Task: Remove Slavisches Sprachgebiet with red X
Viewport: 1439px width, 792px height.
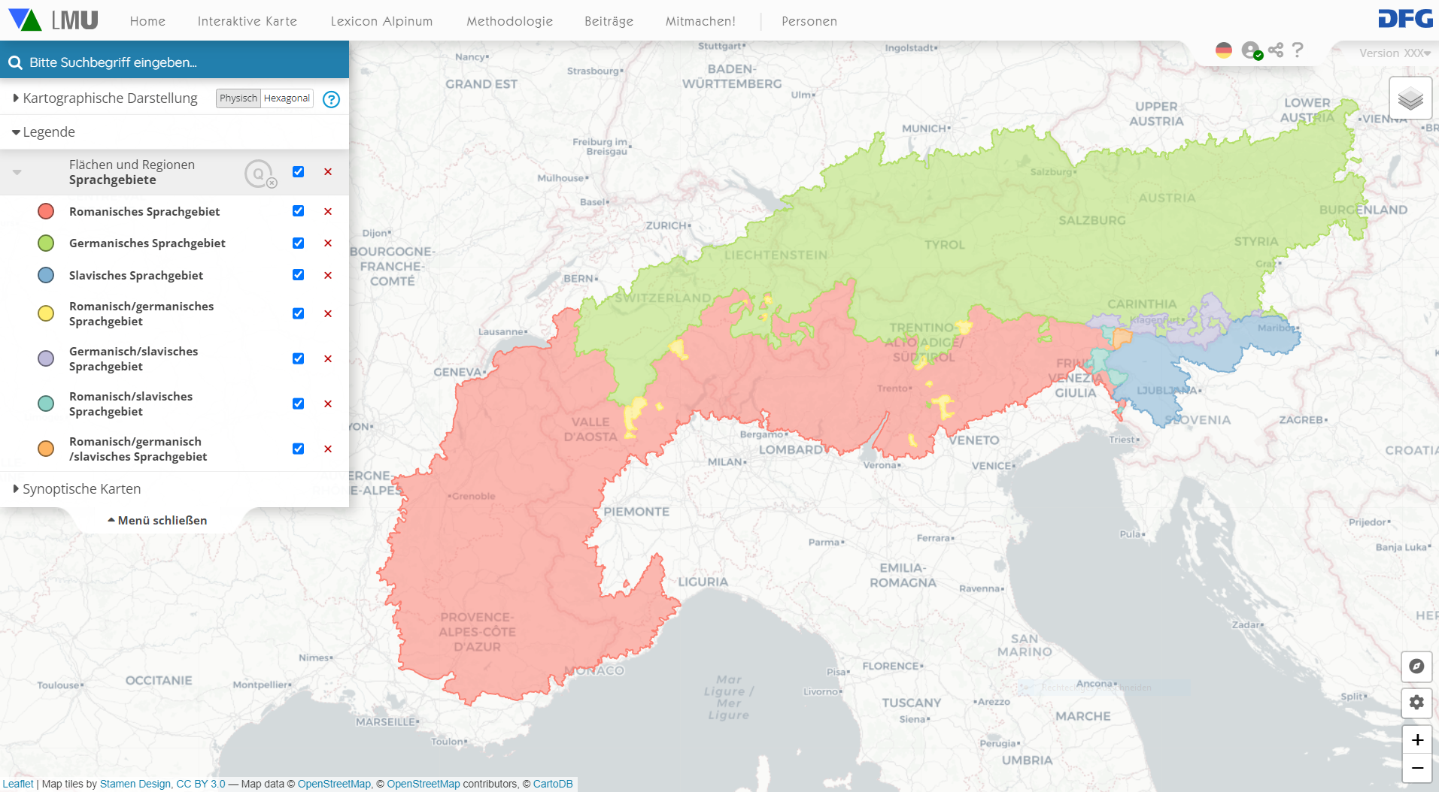Action: pos(328,276)
